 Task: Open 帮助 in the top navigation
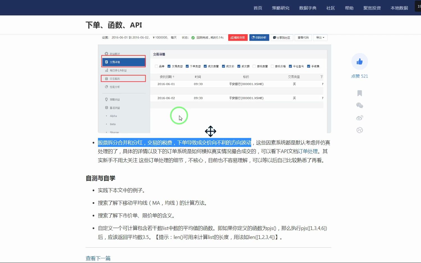pos(349,8)
